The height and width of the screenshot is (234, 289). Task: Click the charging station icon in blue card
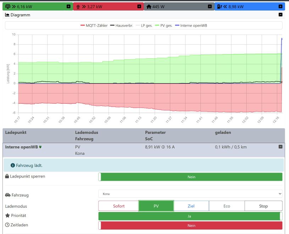(x=219, y=6)
